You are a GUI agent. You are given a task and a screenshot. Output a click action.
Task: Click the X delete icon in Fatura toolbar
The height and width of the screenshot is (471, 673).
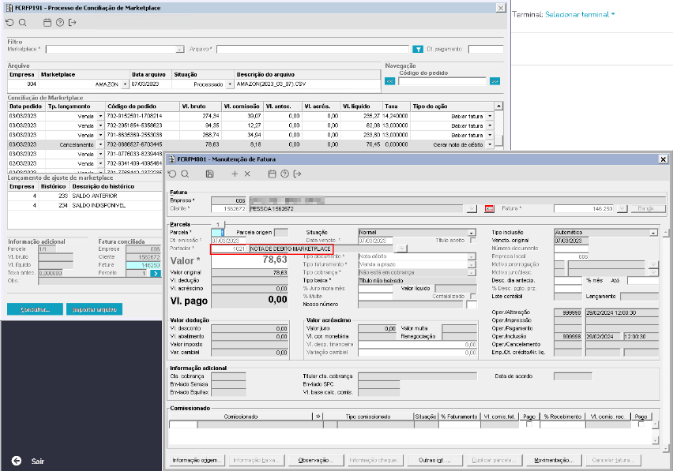point(247,174)
